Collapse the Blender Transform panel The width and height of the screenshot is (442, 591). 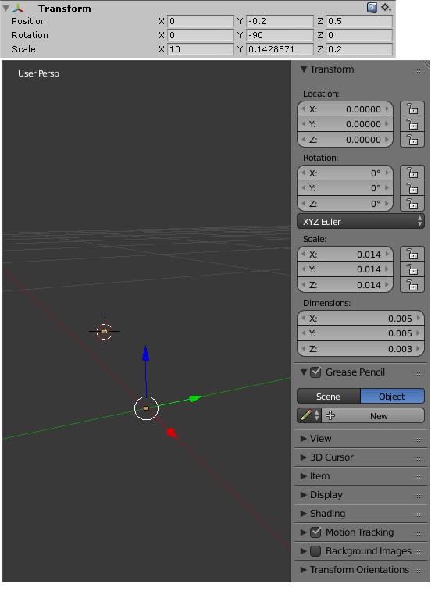(x=304, y=69)
